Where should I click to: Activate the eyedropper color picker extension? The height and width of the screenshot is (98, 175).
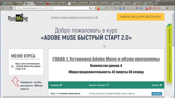tap(120, 8)
